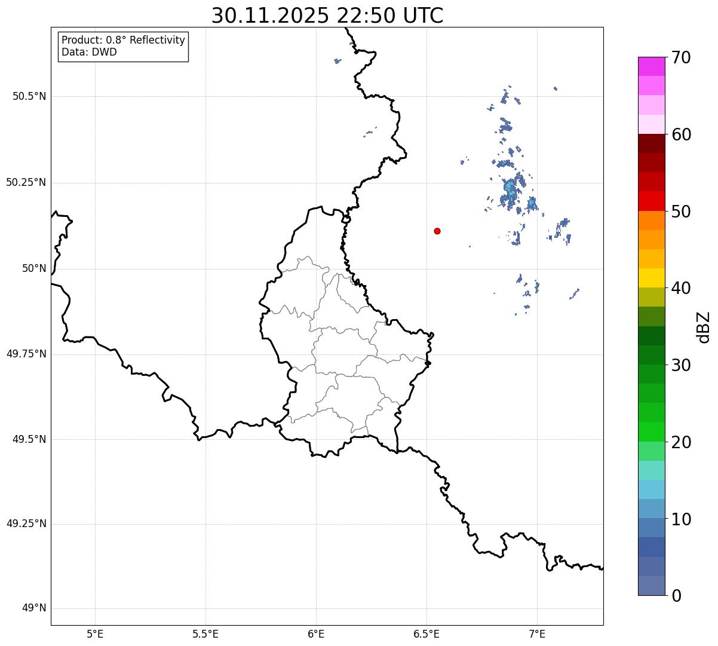Click the 49.5°N latitude label
This screenshot has width=718, height=646.
tap(29, 439)
